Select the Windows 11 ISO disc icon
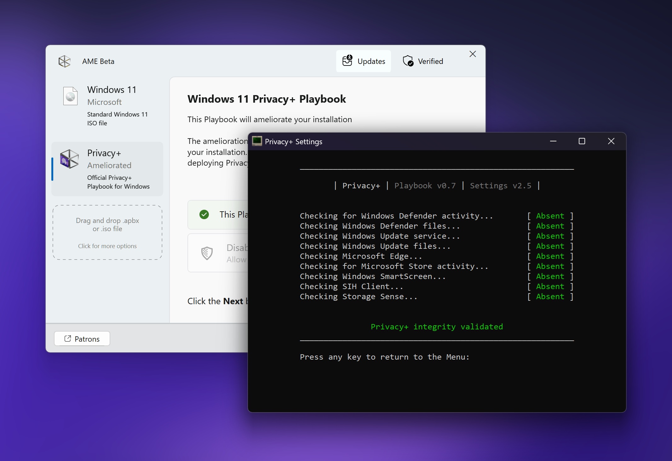The height and width of the screenshot is (461, 672). [x=70, y=96]
